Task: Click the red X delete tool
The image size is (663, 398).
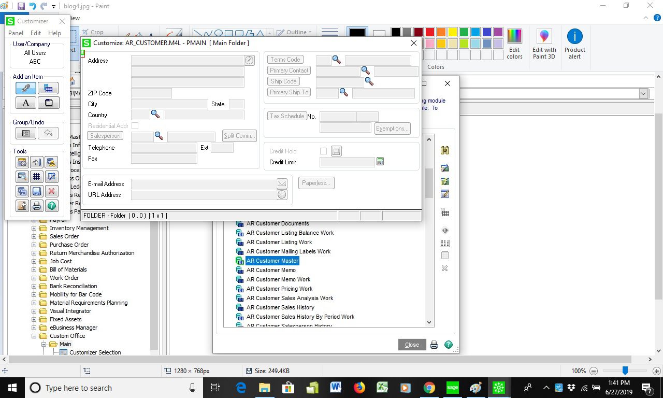Action: pos(51,191)
